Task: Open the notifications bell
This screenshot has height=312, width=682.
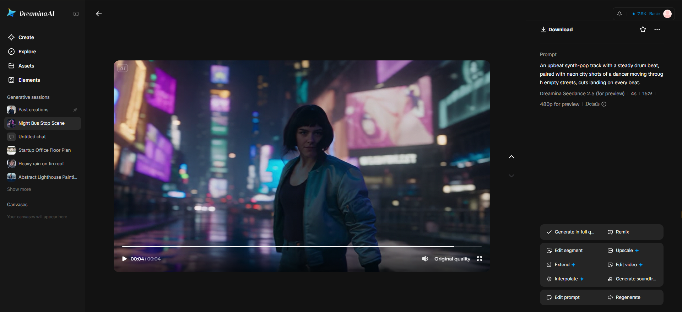Action: point(619,14)
